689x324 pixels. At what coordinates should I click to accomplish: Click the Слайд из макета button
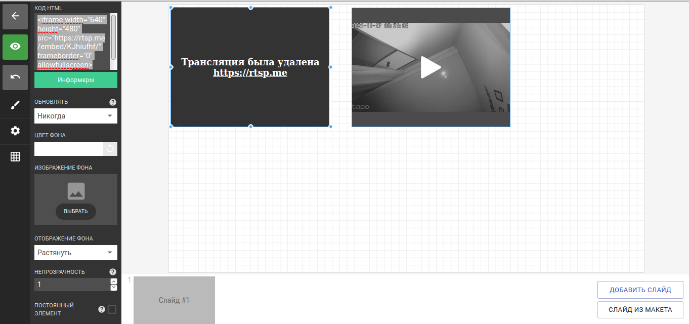click(x=640, y=310)
